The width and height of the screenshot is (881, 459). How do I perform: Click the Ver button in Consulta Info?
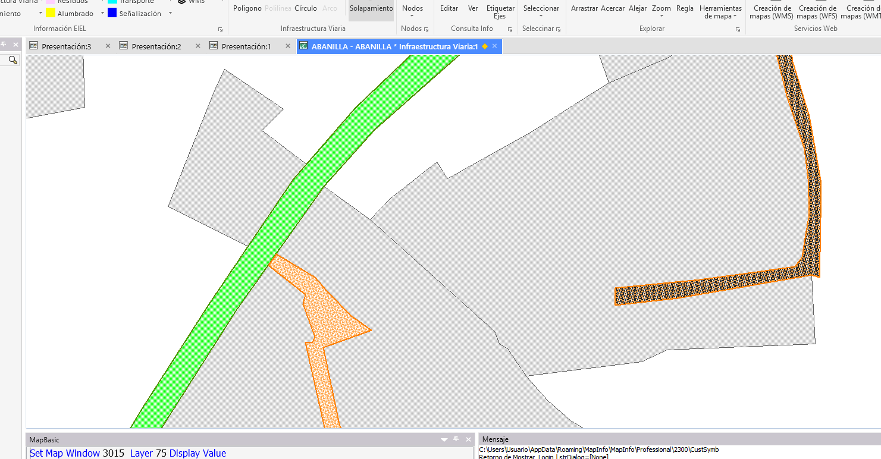click(x=473, y=8)
